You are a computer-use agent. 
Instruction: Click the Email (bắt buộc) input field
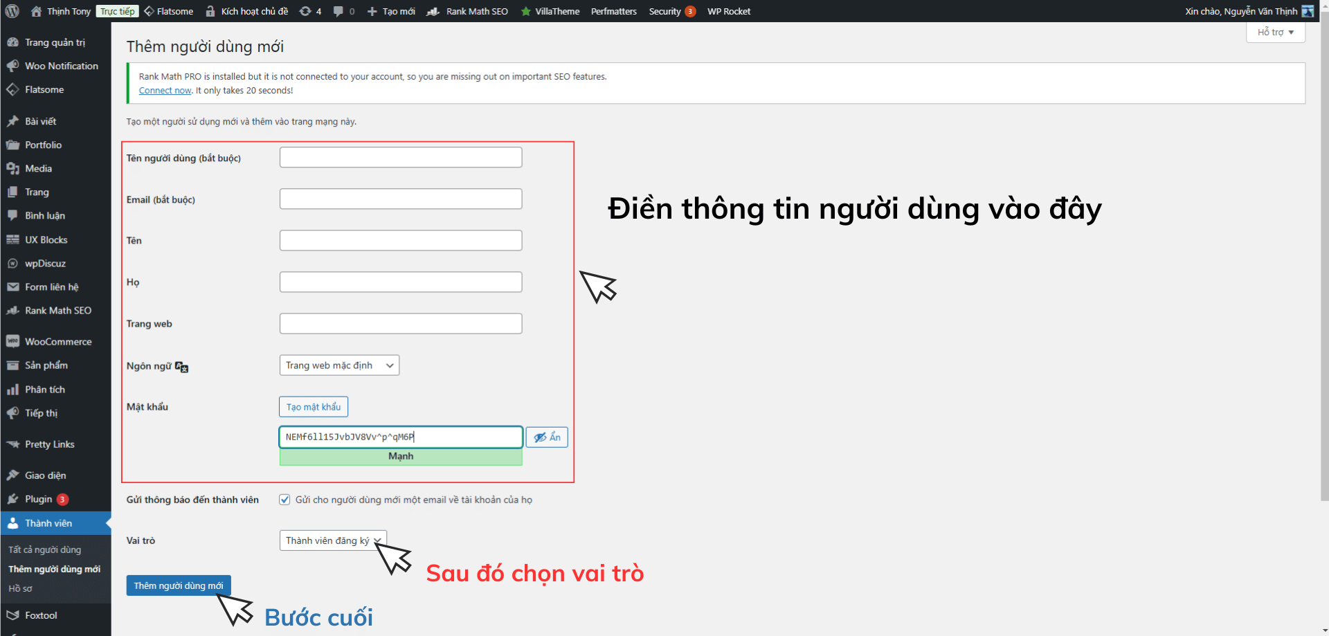click(x=400, y=199)
